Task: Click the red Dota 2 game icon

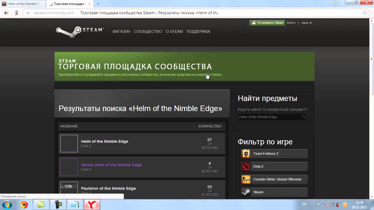Action: (246, 167)
